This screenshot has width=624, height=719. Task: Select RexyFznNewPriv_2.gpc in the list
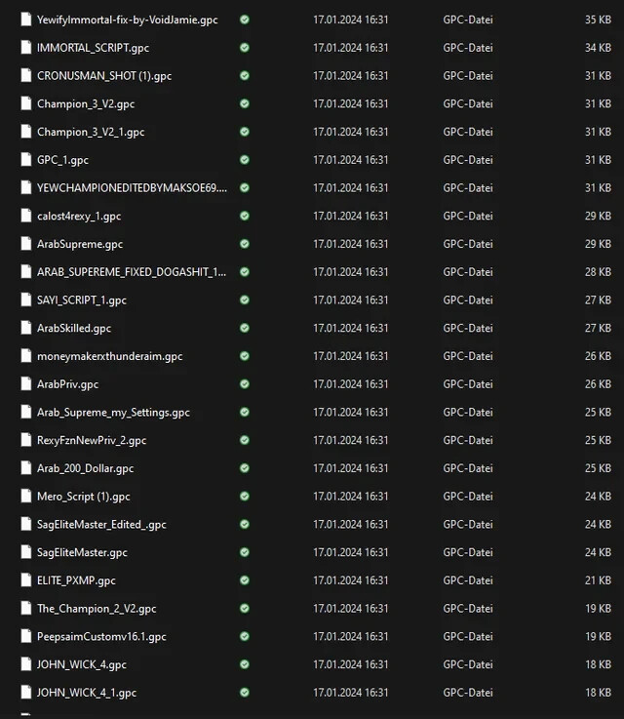(x=92, y=440)
